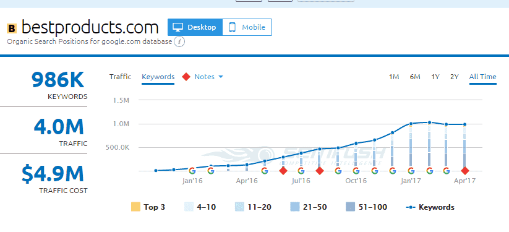Open the Google update note at Oct'16

click(356, 171)
